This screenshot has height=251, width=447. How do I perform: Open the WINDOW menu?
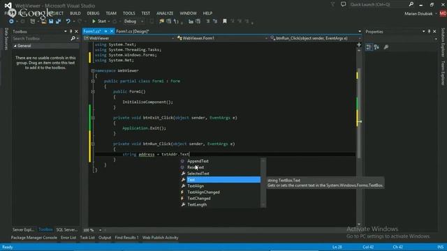pos(188,13)
